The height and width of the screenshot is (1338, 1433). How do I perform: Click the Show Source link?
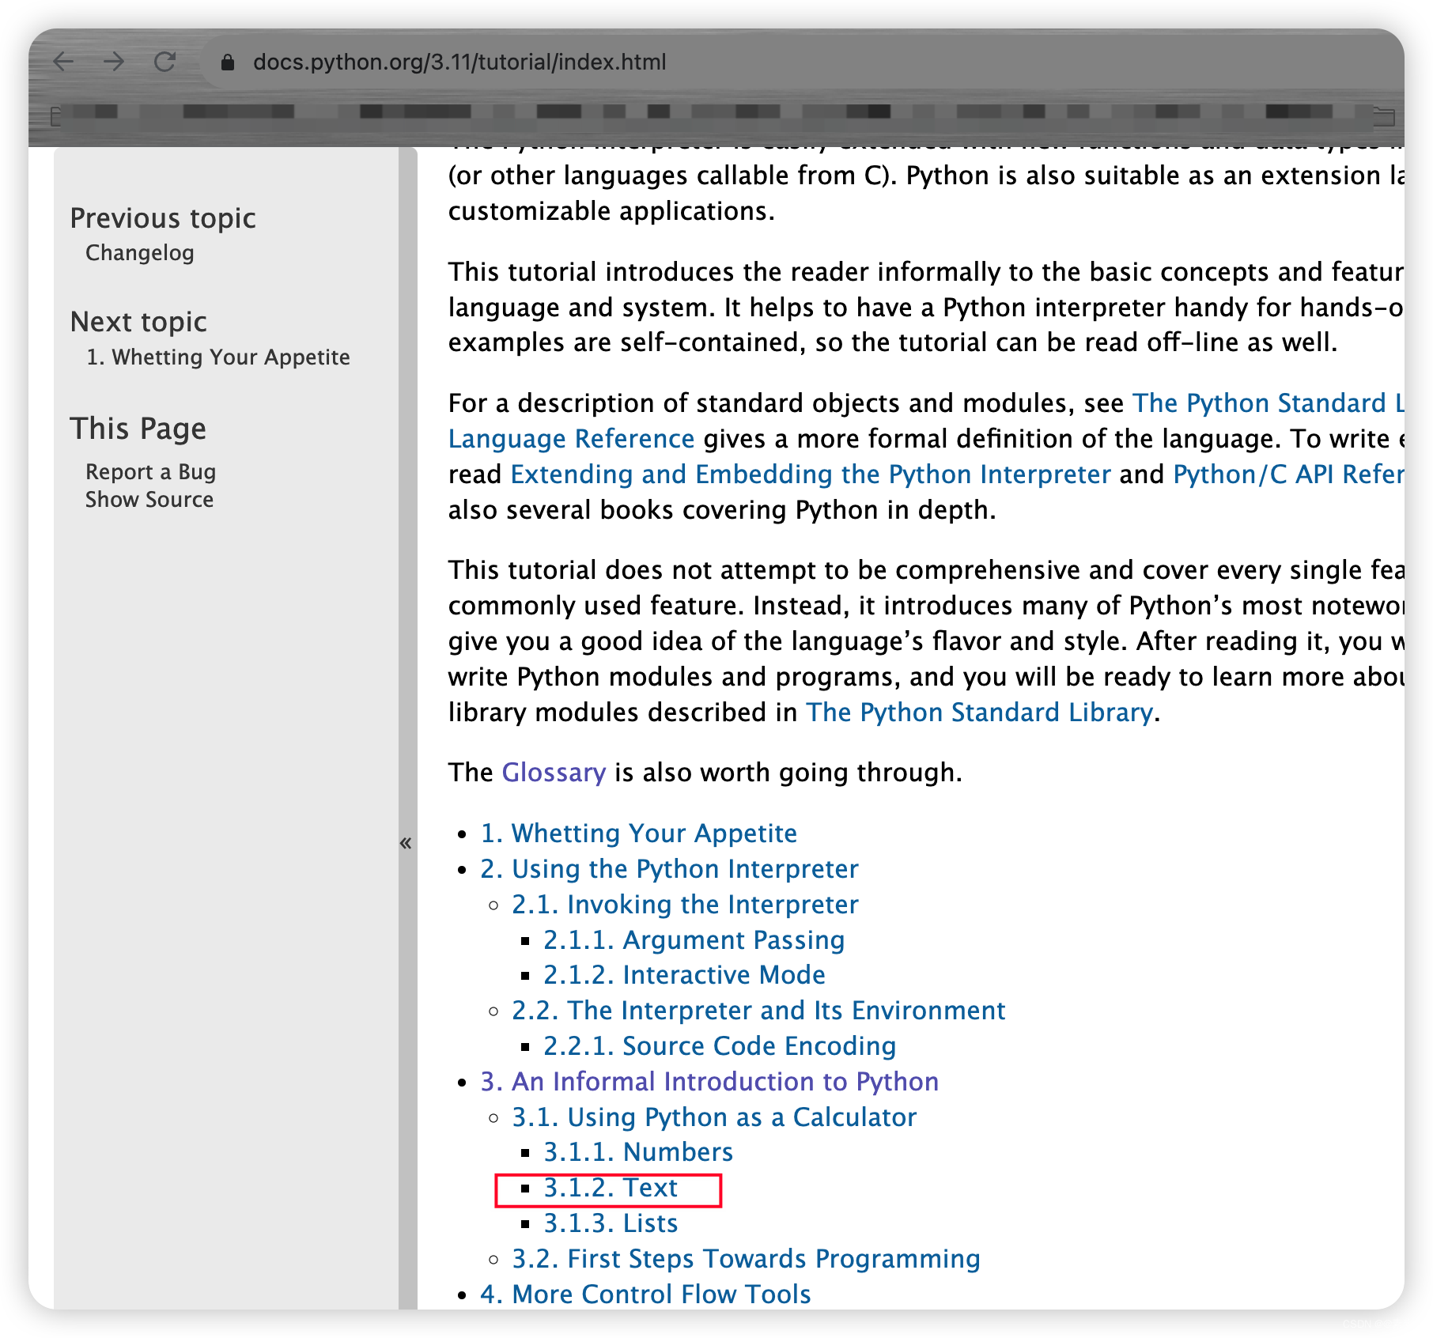coord(149,500)
